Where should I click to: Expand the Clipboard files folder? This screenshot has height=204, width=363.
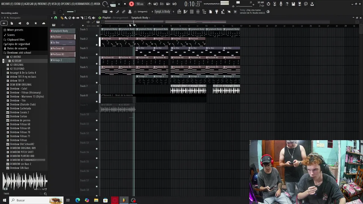[16, 40]
